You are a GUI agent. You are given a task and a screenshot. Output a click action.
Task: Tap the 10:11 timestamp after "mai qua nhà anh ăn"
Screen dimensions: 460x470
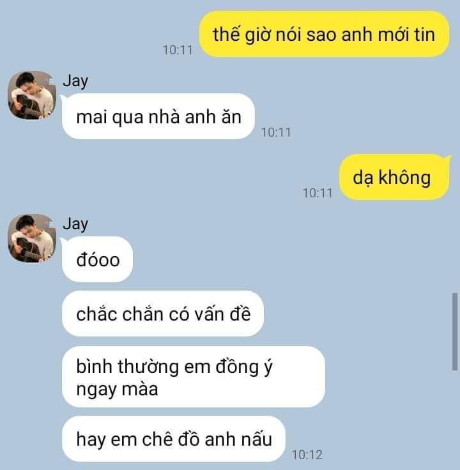(276, 132)
